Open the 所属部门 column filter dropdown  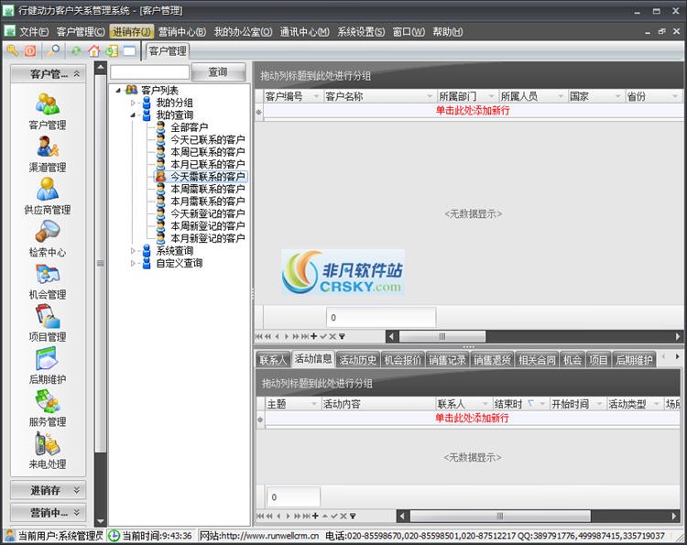tap(492, 96)
